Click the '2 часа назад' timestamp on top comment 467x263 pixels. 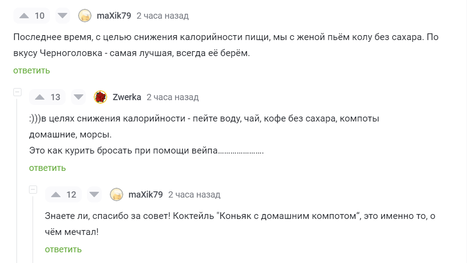point(163,15)
